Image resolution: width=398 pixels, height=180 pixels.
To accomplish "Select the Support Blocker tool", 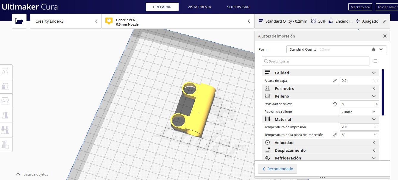I will 5,145.
